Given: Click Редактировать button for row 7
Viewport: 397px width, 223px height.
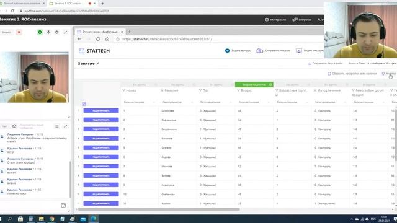Looking at the screenshot, I should coord(101,166).
